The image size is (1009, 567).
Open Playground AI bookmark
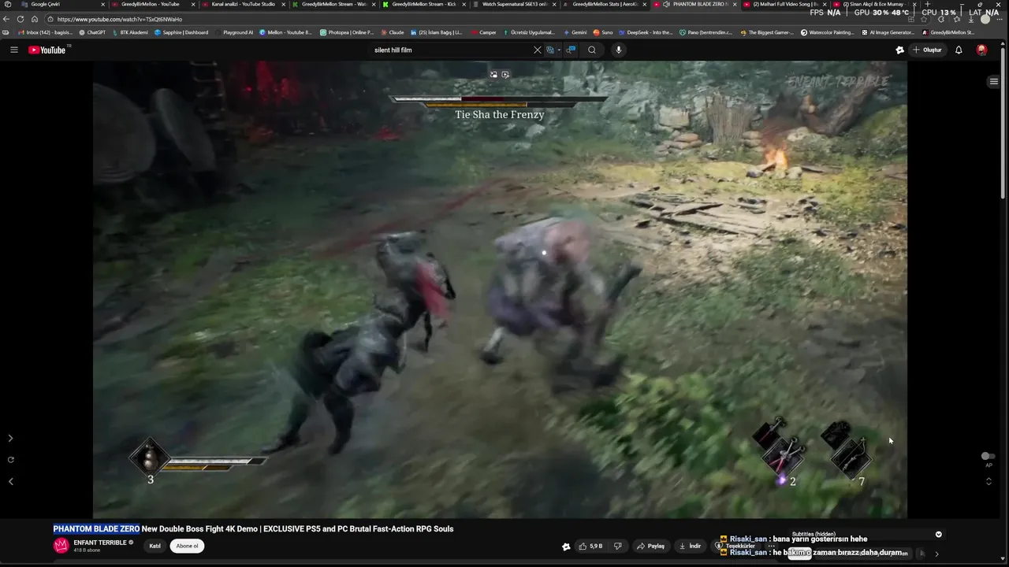pyautogui.click(x=235, y=32)
